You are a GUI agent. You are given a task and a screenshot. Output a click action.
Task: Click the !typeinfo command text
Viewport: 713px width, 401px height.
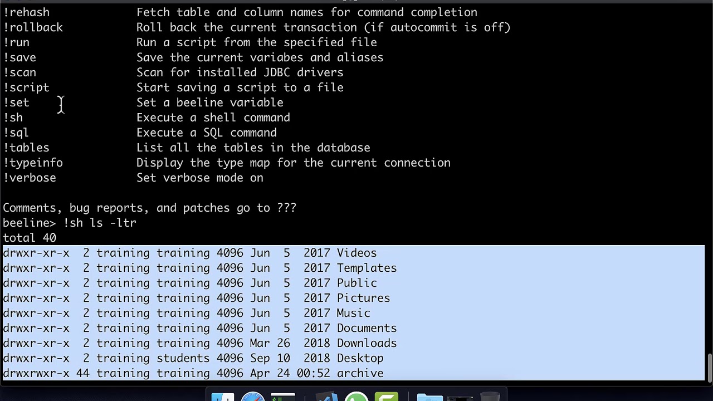[33, 163]
